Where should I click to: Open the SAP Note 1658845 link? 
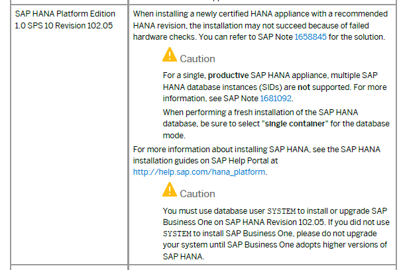tap(310, 37)
